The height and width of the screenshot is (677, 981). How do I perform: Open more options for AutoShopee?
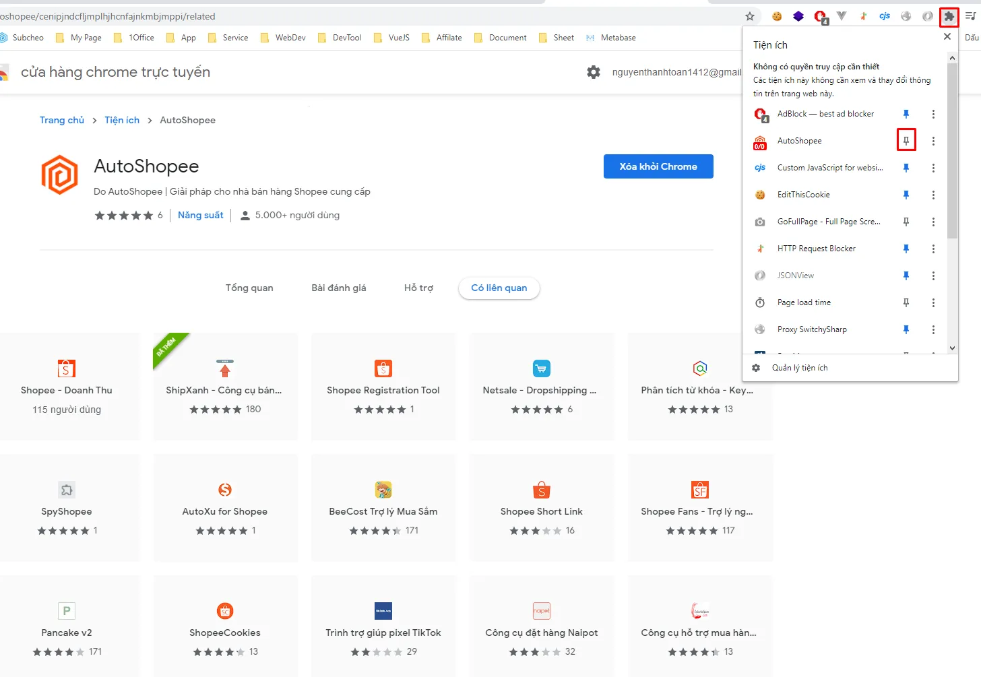933,141
